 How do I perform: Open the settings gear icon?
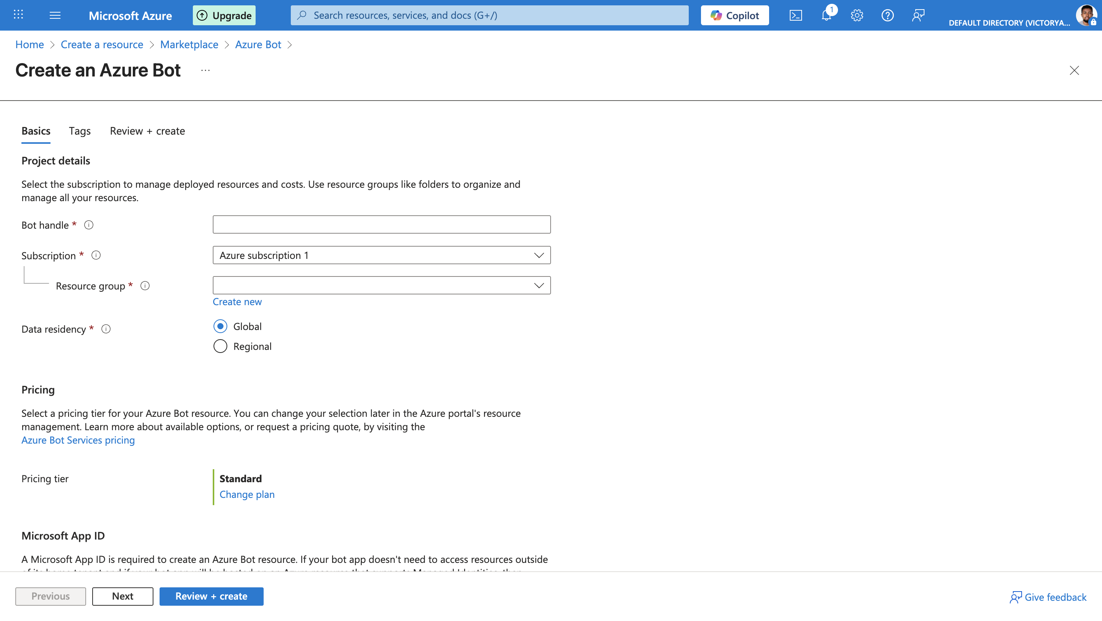coord(857,15)
